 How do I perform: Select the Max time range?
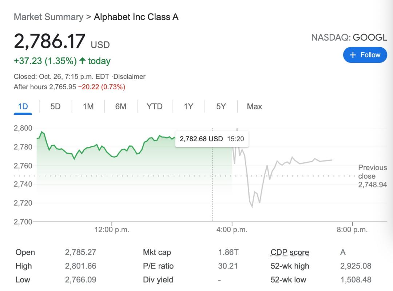click(254, 106)
